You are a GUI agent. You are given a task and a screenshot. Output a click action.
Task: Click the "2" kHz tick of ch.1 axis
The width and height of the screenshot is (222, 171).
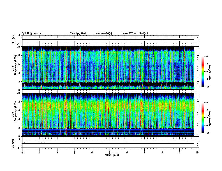pos(19,82)
